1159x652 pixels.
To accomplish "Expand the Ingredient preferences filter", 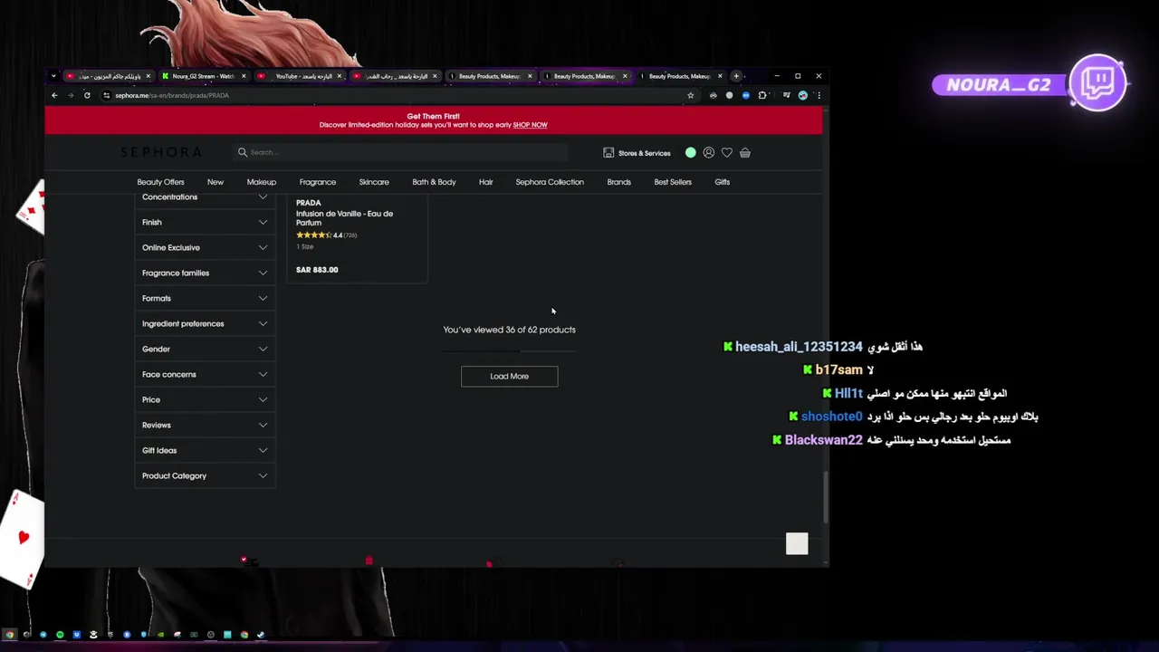I will (205, 323).
